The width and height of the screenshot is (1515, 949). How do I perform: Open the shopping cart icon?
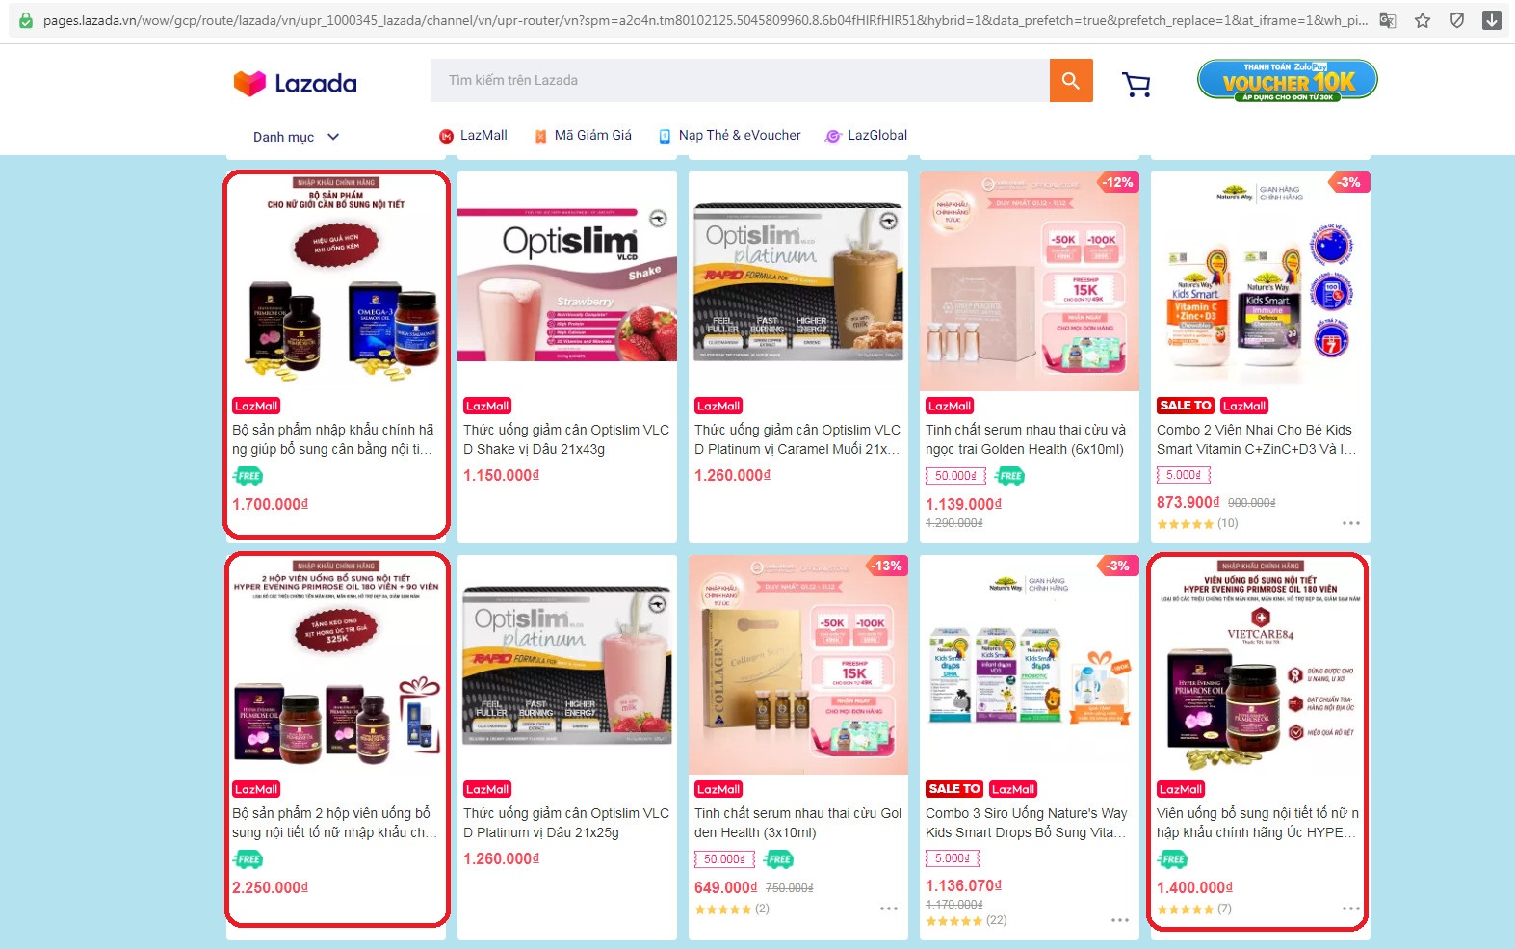coord(1136,85)
